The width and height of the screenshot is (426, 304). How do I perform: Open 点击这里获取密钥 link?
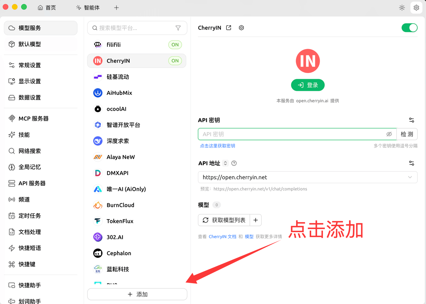[x=218, y=146]
